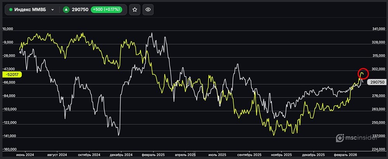Click the green status dot beside Индекс ММВБ

(11, 10)
